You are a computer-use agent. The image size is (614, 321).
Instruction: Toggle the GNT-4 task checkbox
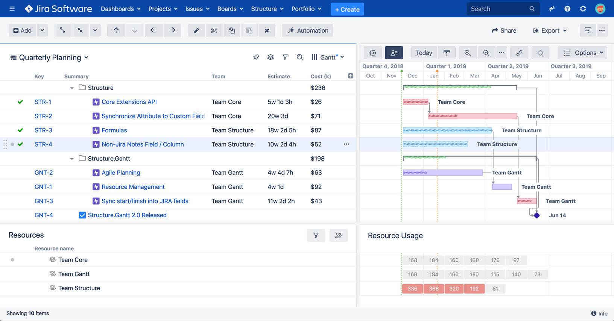[x=82, y=215]
